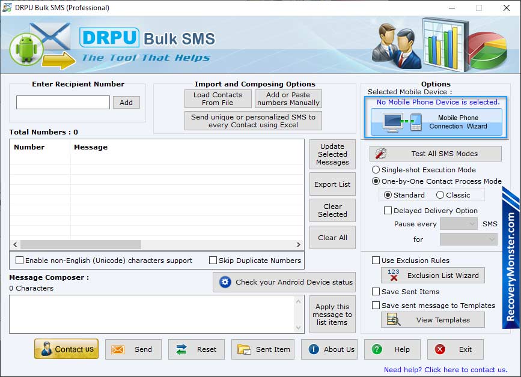Open Add or Paste numbers Manually
The height and width of the screenshot is (377, 521).
288,98
